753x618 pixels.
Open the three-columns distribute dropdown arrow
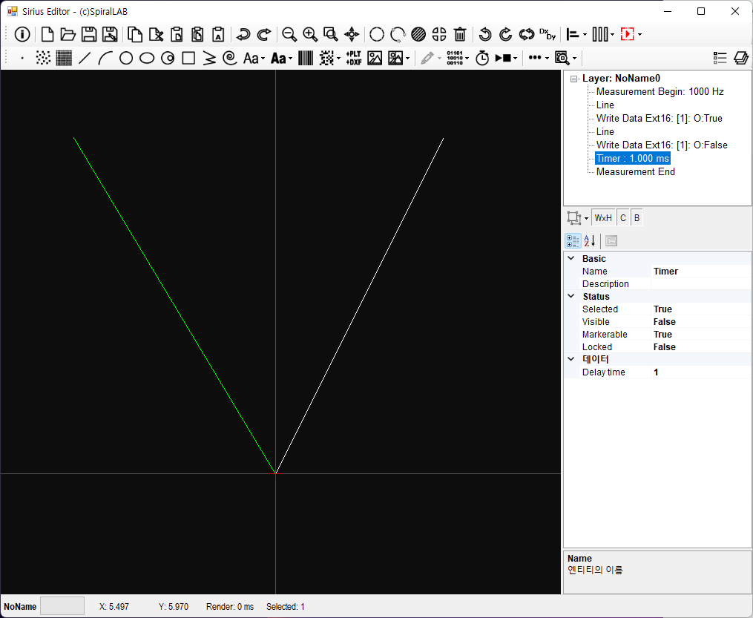(x=612, y=35)
